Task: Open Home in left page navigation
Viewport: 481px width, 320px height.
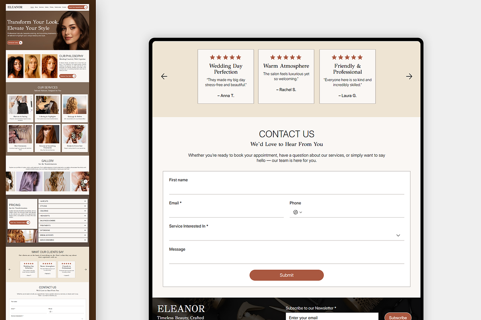Action: pyautogui.click(x=32, y=7)
